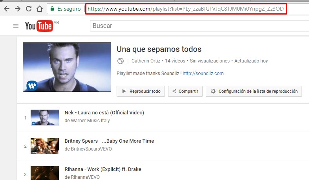Click Rihanna Work video thumbnail
Image resolution: width=309 pixels, height=180 pixels.
[45, 173]
